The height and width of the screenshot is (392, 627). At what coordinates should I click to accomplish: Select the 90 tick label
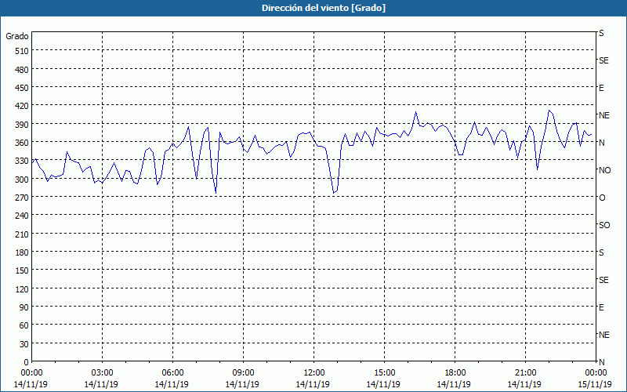click(24, 307)
